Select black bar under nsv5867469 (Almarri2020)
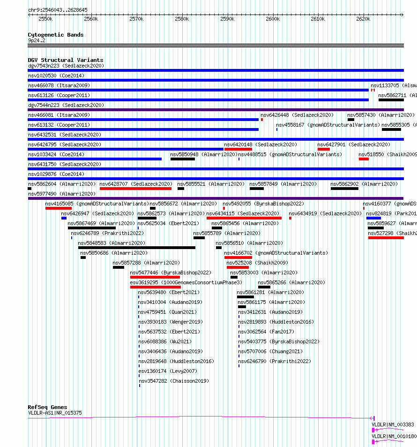 pos(92,228)
